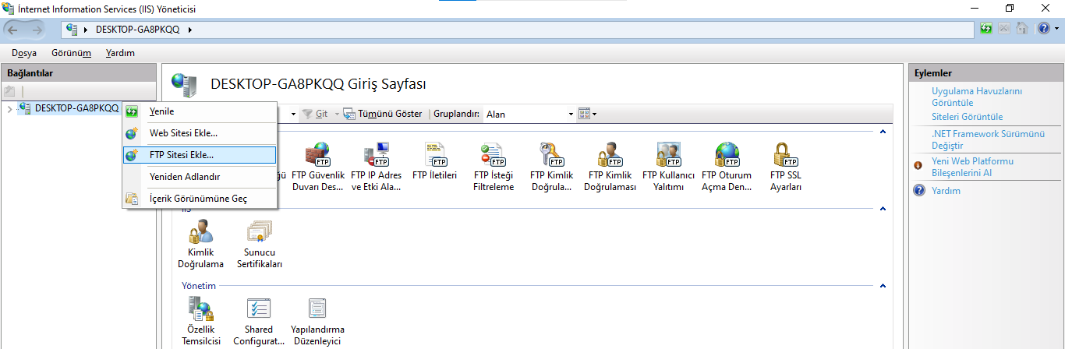This screenshot has height=349, width=1065.
Task: Click the address bar arrow after DESKTOP-GA8PKQQ
Action: pyautogui.click(x=189, y=30)
